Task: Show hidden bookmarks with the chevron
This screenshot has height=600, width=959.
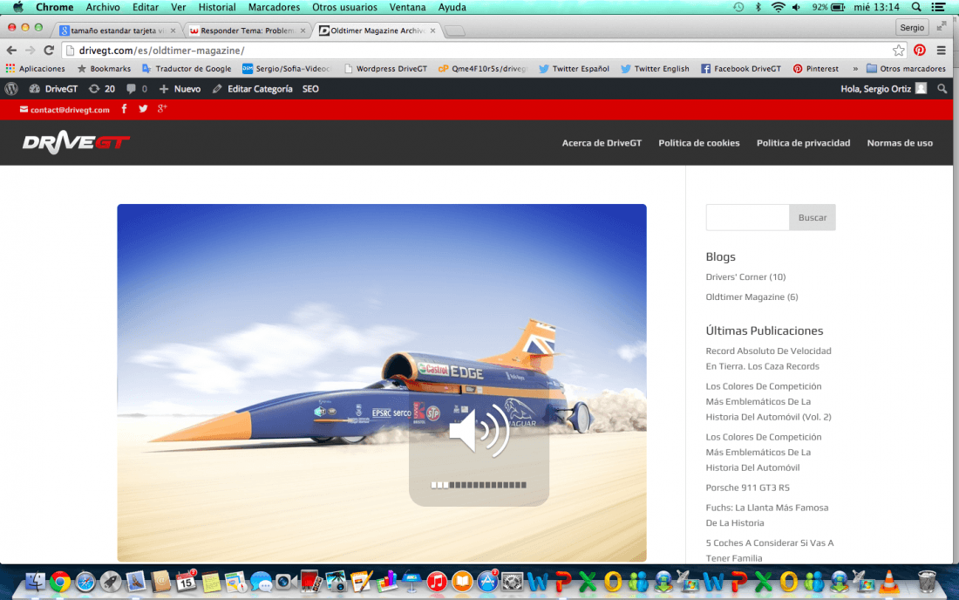Action: pos(855,69)
